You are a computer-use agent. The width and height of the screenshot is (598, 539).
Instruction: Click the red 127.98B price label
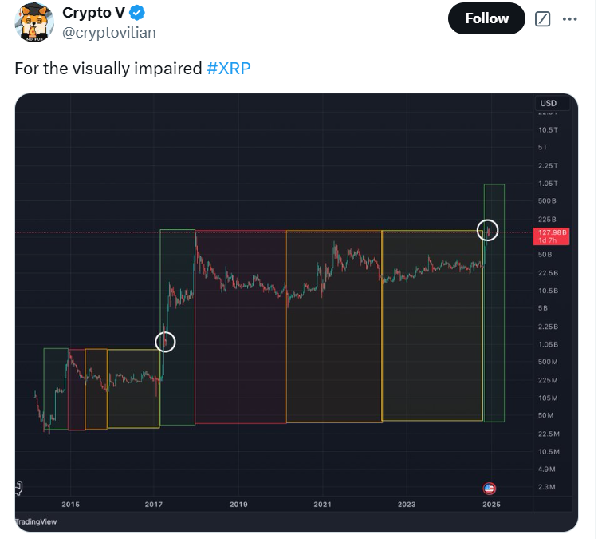click(552, 236)
